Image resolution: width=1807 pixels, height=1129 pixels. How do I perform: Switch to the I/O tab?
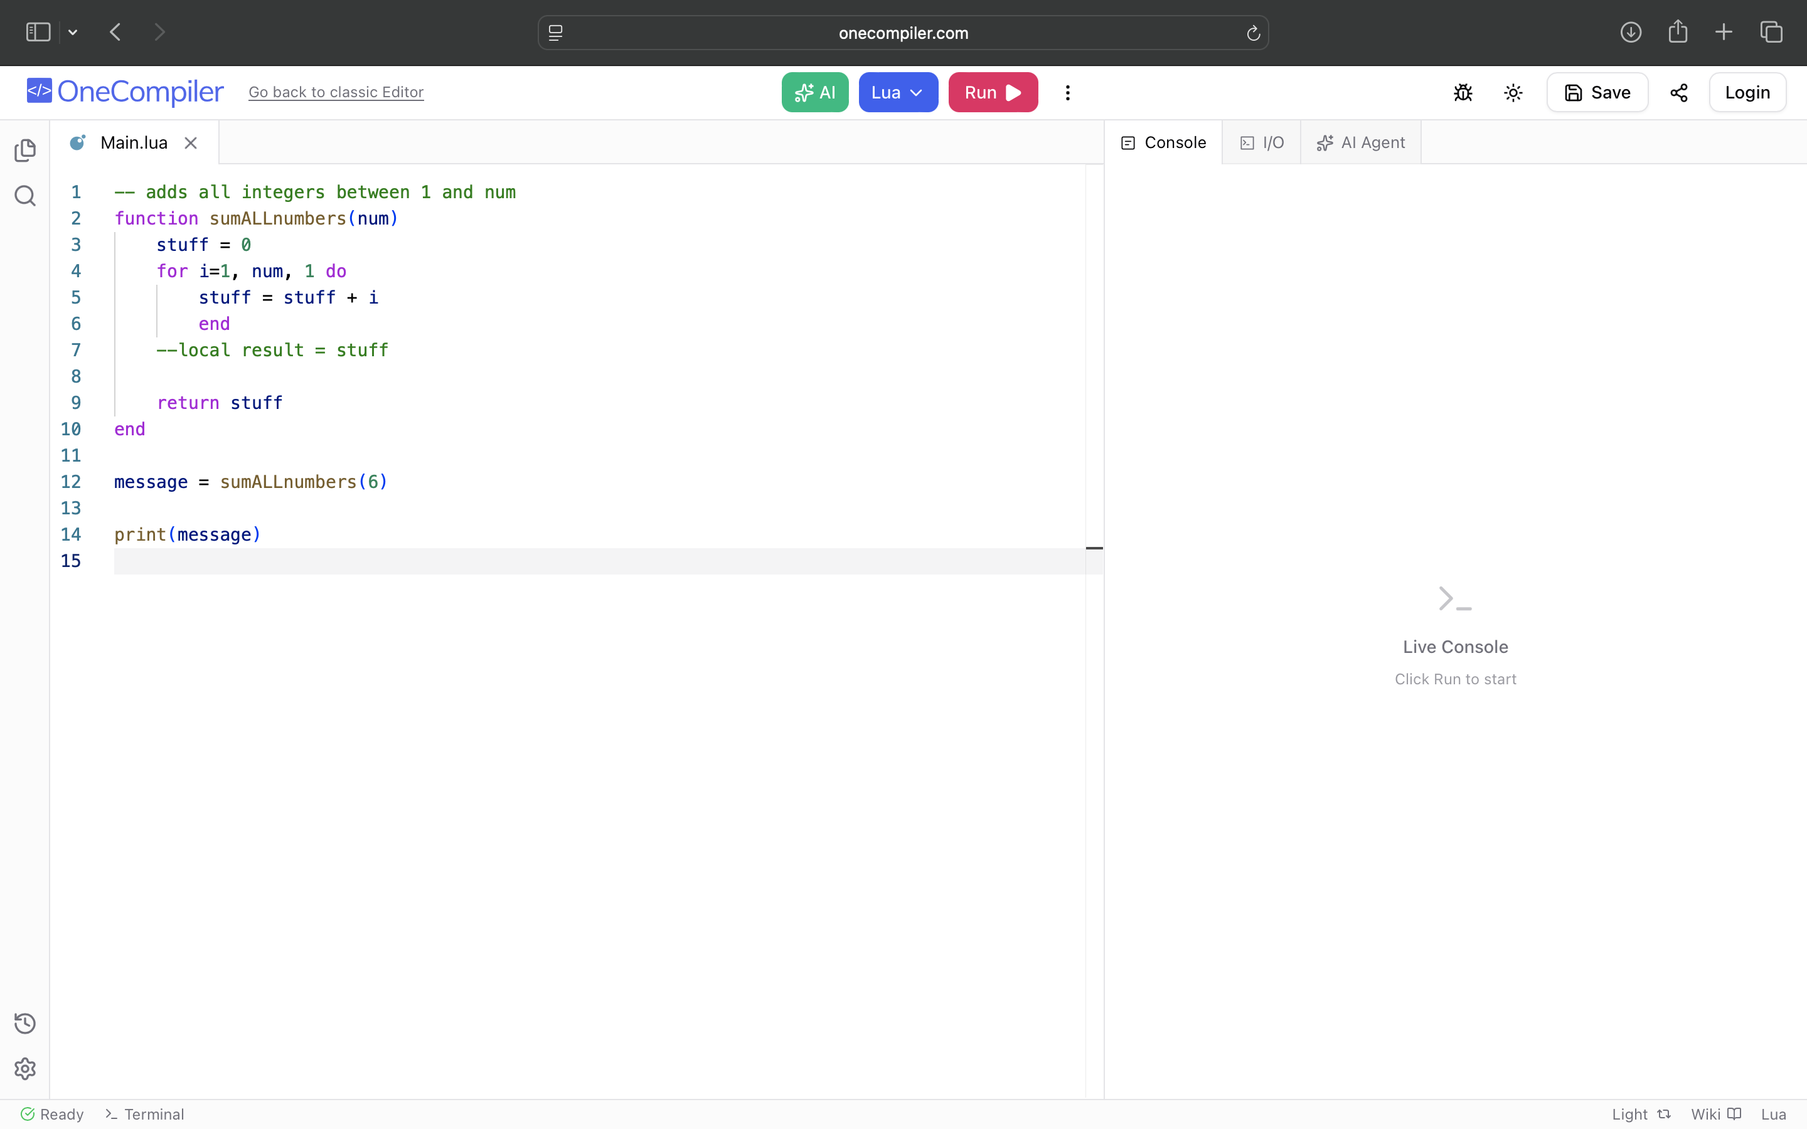coord(1262,142)
